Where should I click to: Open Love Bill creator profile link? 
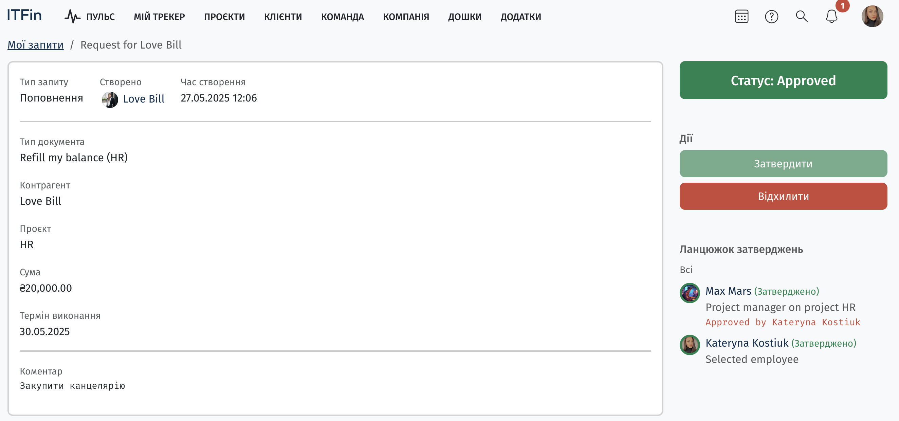point(144,99)
